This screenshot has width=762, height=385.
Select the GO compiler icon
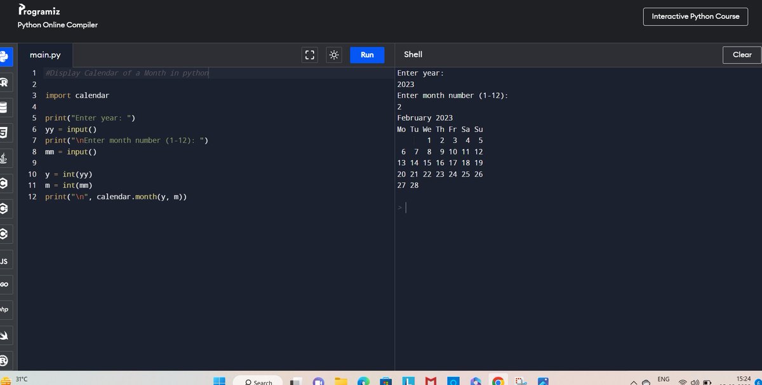3,285
